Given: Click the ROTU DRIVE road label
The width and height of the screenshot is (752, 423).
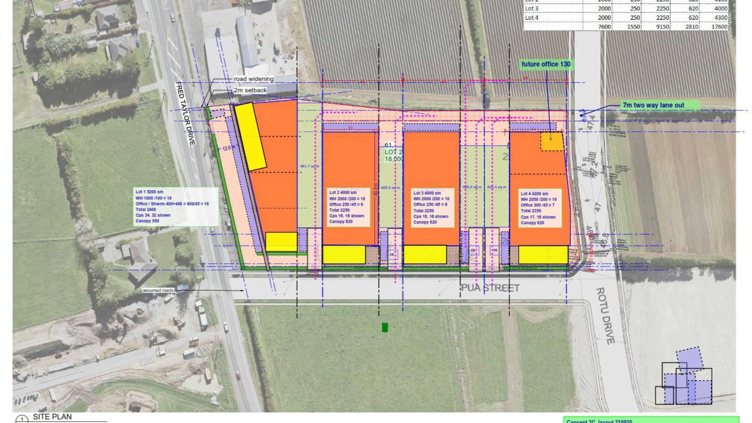Looking at the screenshot, I should click(605, 315).
